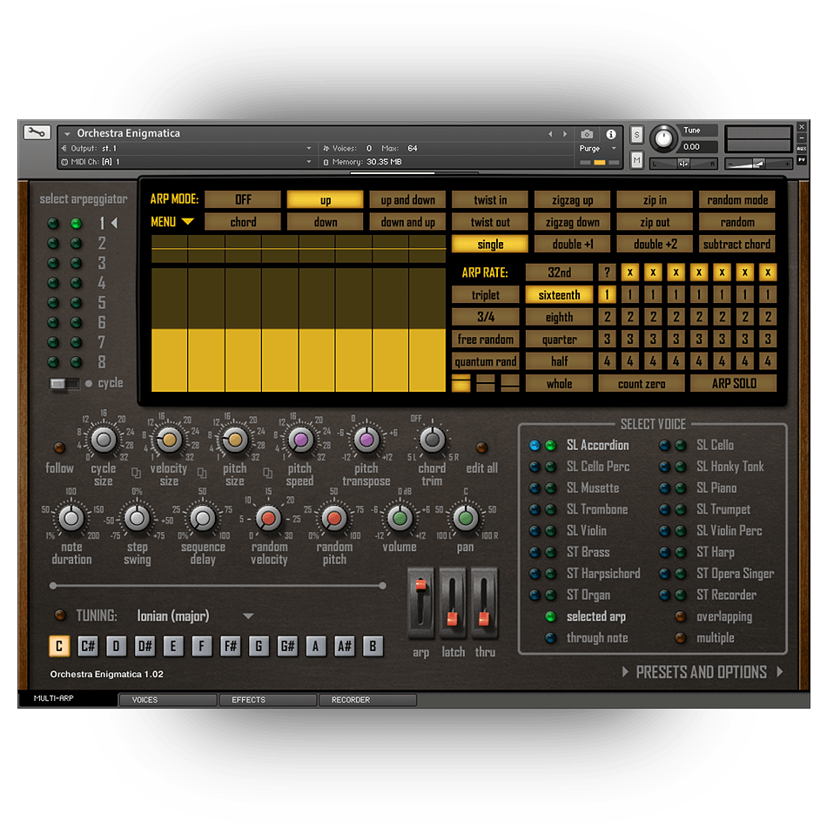Select the chord arp mode
The image size is (827, 827).
(x=243, y=222)
